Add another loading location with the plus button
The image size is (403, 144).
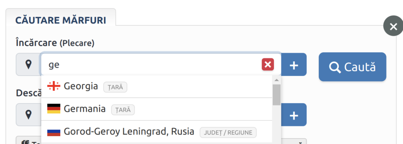click(294, 65)
